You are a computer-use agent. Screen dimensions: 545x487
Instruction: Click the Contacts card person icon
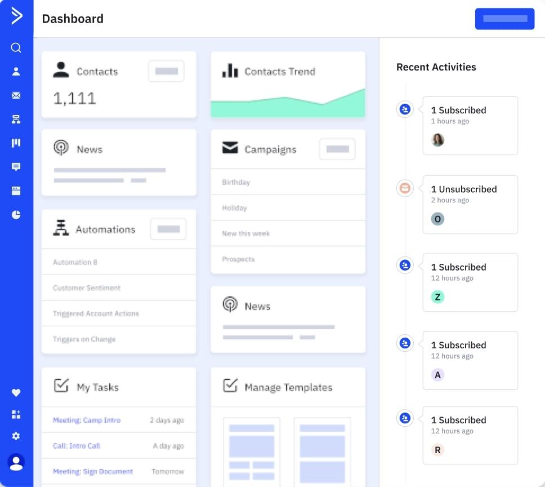(61, 69)
